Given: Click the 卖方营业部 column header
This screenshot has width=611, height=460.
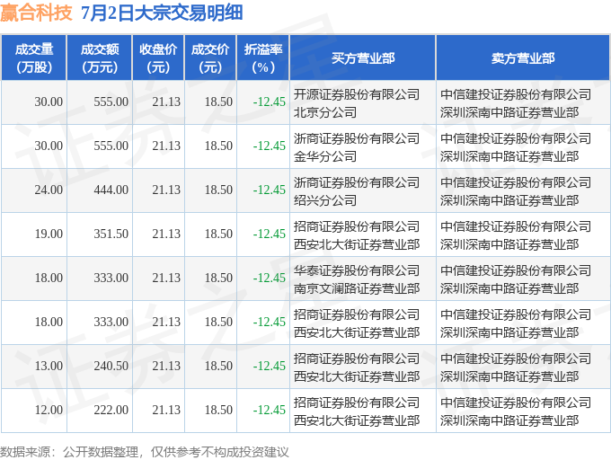Looking at the screenshot, I should (523, 58).
